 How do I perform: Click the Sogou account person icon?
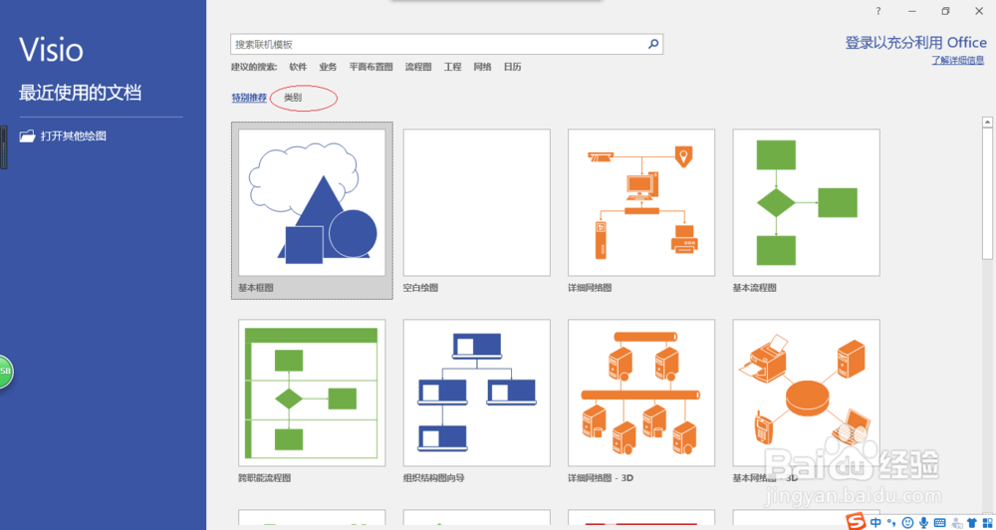click(956, 522)
